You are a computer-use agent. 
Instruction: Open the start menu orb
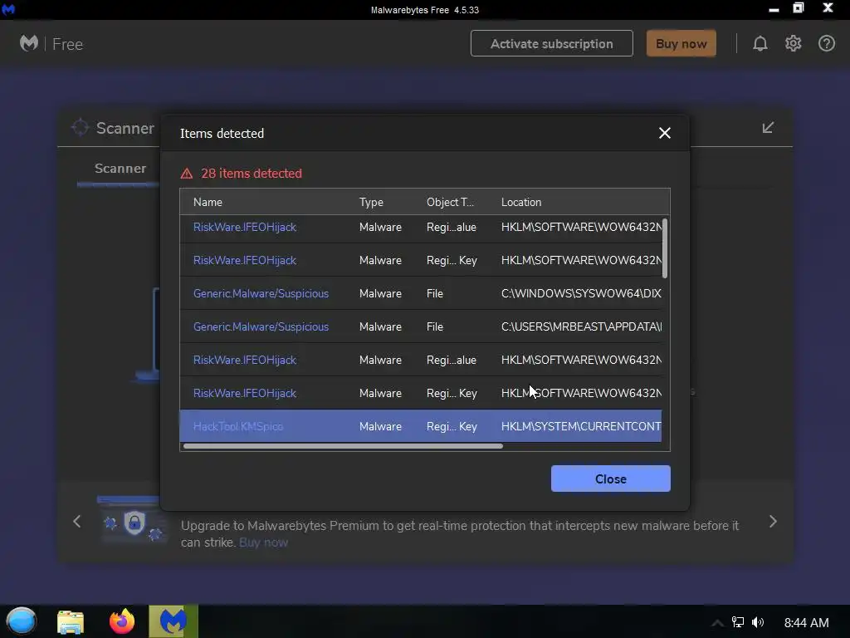[21, 621]
